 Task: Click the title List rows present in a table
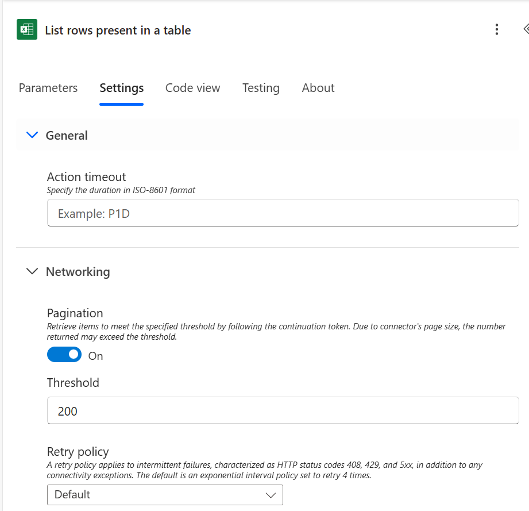tap(118, 30)
